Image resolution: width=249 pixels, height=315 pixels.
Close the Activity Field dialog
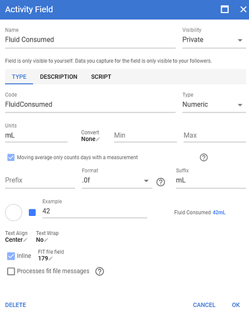point(243,9)
